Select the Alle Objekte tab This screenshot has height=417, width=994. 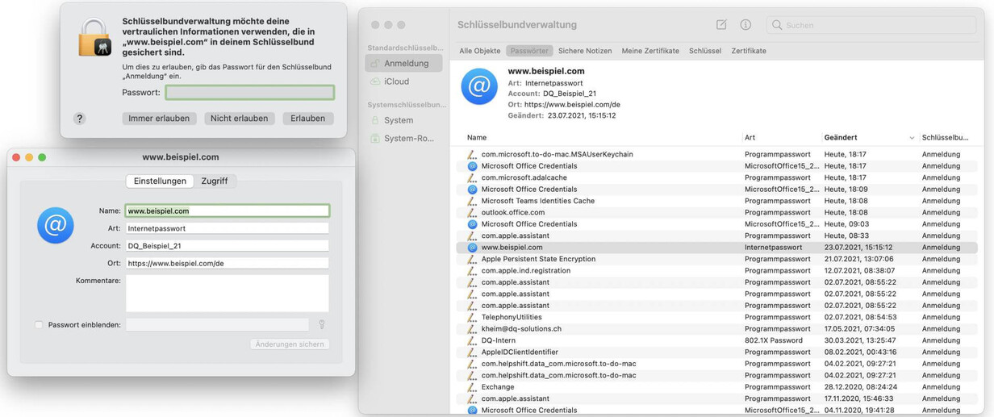point(480,51)
